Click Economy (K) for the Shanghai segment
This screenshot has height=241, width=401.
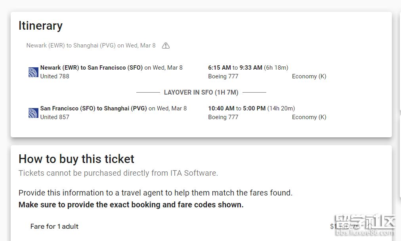[309, 117]
